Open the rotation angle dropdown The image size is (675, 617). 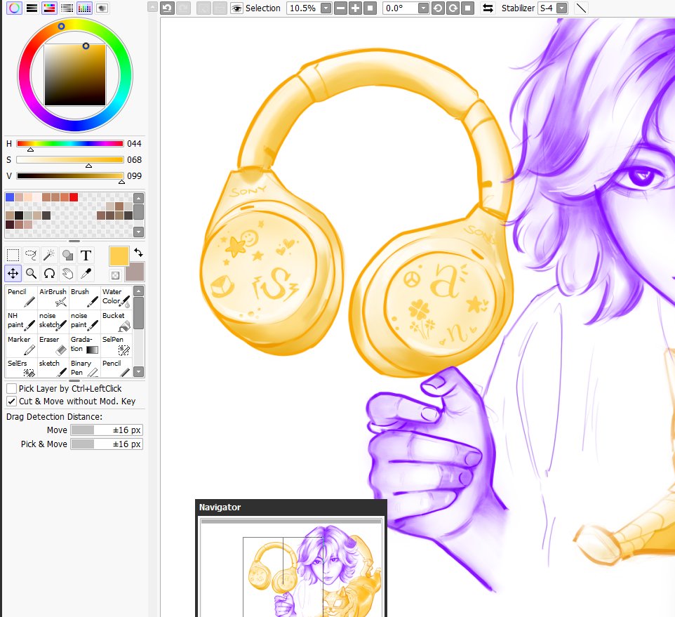point(424,8)
